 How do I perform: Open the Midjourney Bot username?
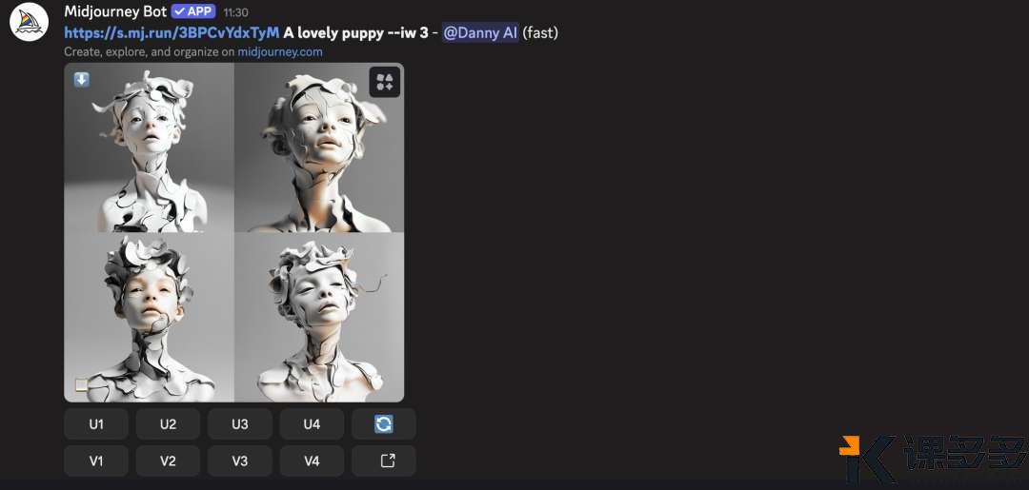click(115, 11)
